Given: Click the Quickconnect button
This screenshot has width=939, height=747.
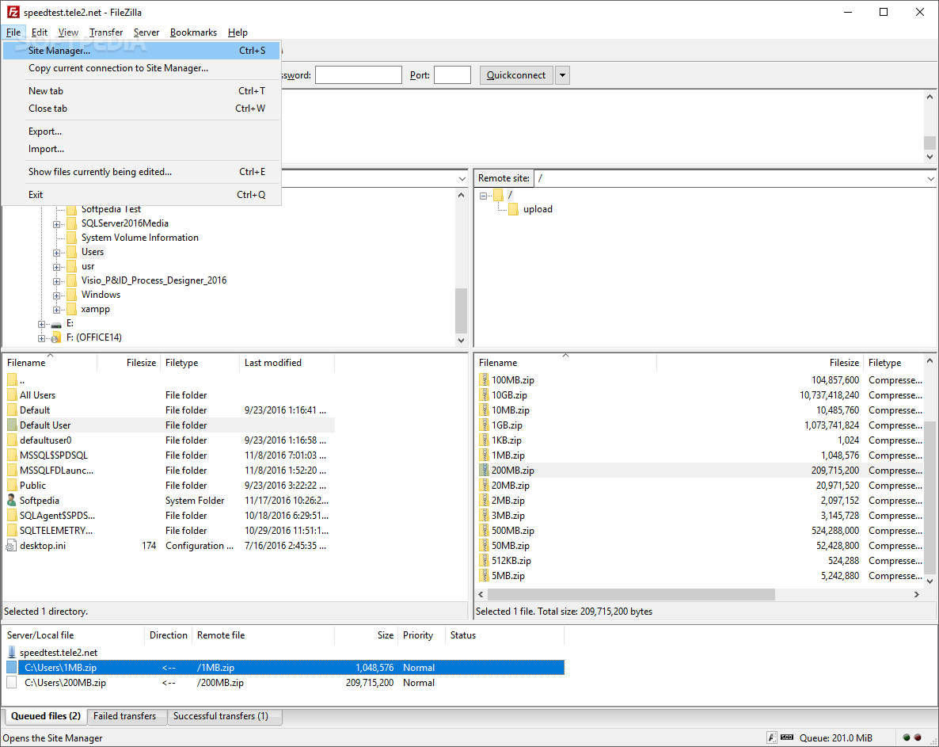Looking at the screenshot, I should (515, 75).
